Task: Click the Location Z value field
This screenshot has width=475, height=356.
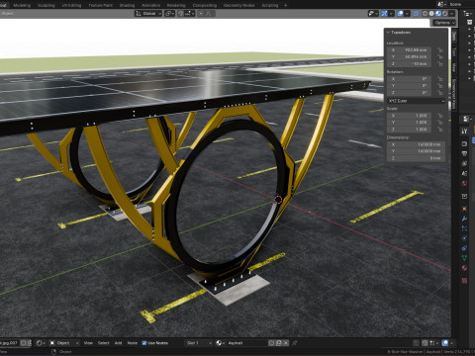Action: (x=410, y=63)
